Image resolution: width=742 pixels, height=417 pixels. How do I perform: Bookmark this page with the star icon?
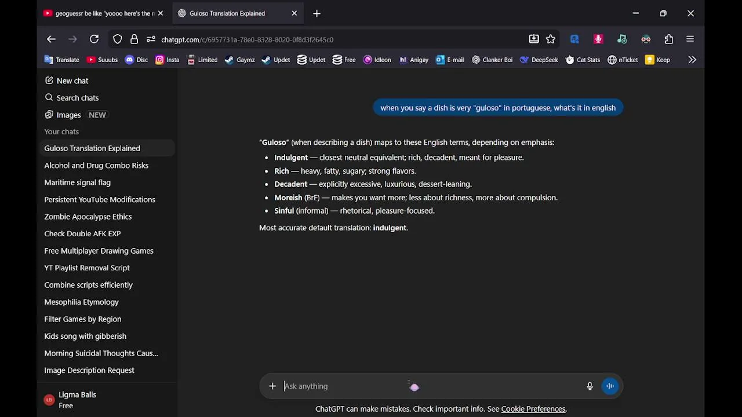point(551,39)
